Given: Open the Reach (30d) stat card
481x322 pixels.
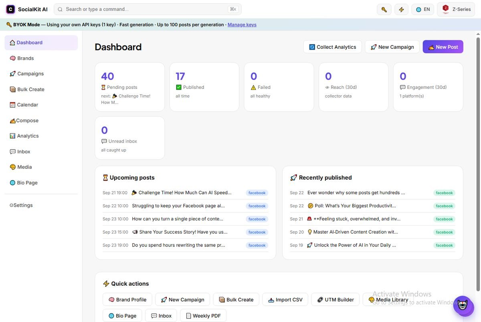Looking at the screenshot, I should (x=354, y=87).
